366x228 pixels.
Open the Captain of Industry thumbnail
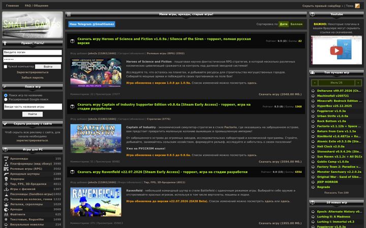tap(96, 139)
